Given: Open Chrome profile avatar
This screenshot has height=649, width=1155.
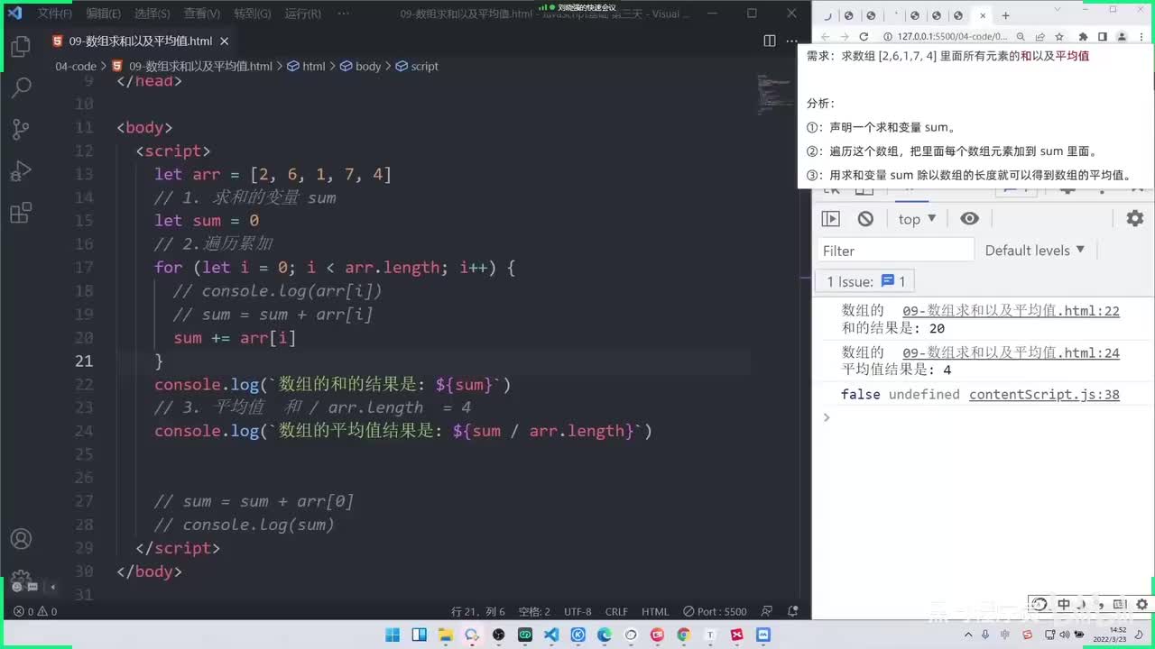Looking at the screenshot, I should (1122, 37).
